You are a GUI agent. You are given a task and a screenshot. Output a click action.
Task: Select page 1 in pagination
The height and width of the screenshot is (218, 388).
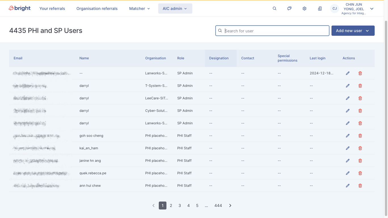pyautogui.click(x=162, y=206)
